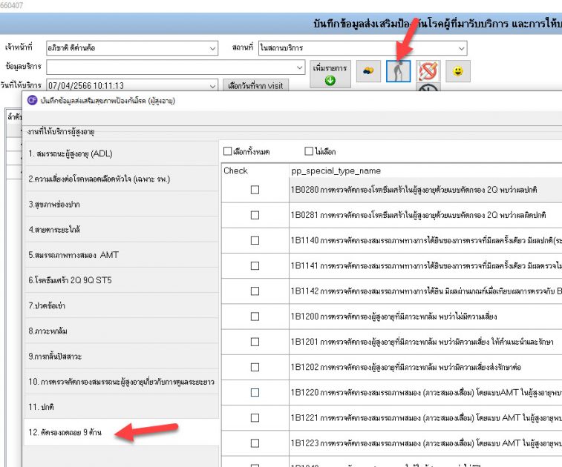The width and height of the screenshot is (562, 467).
Task: Open the วันที่ให้บริการ date dropdown
Action: [213, 86]
